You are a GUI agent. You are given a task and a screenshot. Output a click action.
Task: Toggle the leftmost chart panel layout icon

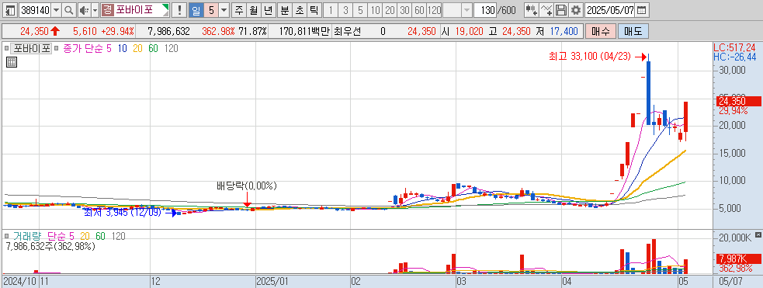(10, 10)
